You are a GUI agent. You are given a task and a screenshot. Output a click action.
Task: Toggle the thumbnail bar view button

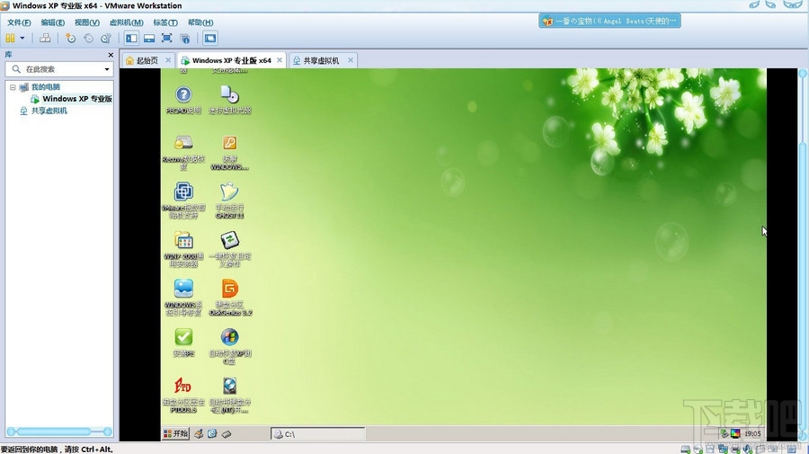[149, 38]
